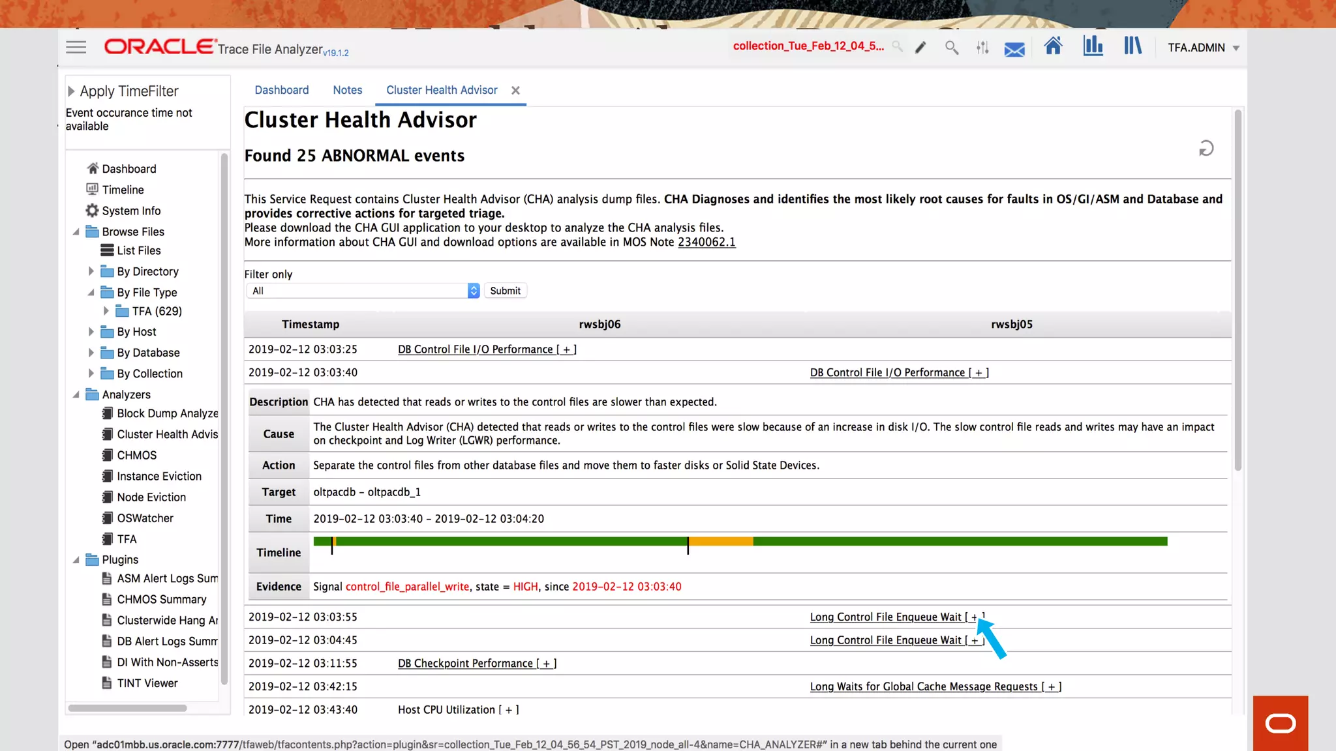Open the sliders settings icon
The width and height of the screenshot is (1336, 751).
tap(982, 48)
